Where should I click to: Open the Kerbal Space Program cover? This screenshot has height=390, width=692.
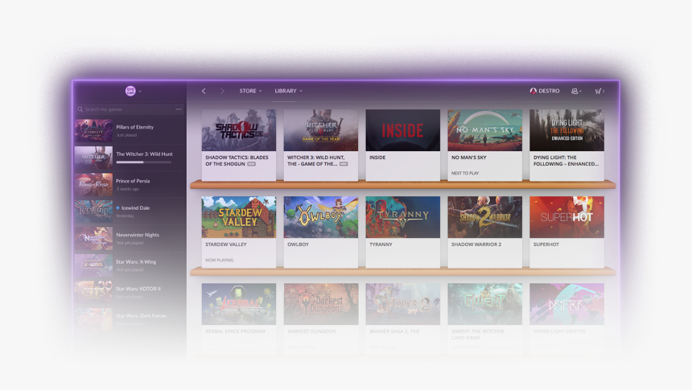pyautogui.click(x=239, y=304)
